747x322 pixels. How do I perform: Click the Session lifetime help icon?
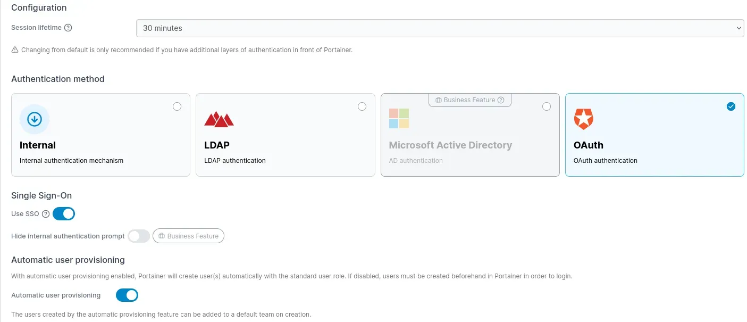(x=68, y=28)
